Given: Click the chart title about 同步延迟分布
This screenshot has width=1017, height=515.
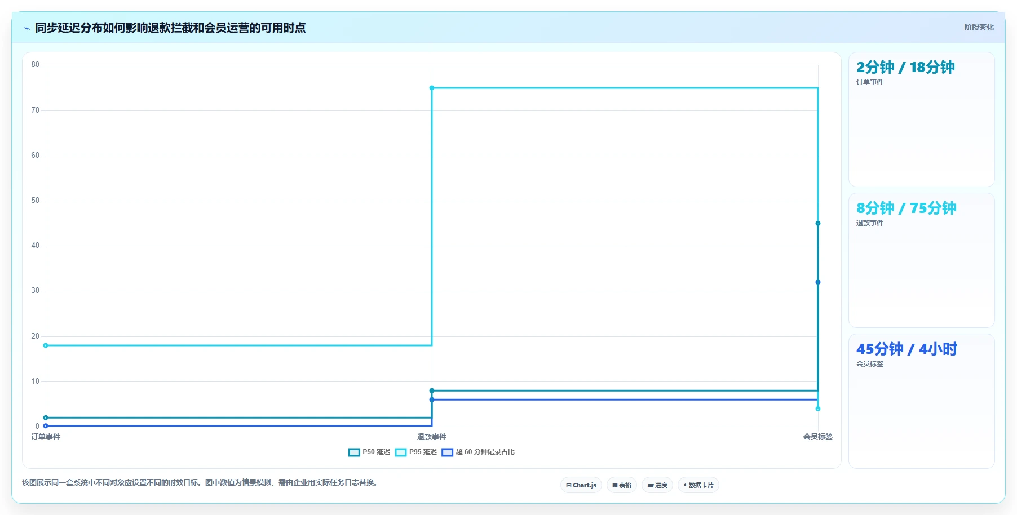Looking at the screenshot, I should pos(170,28).
